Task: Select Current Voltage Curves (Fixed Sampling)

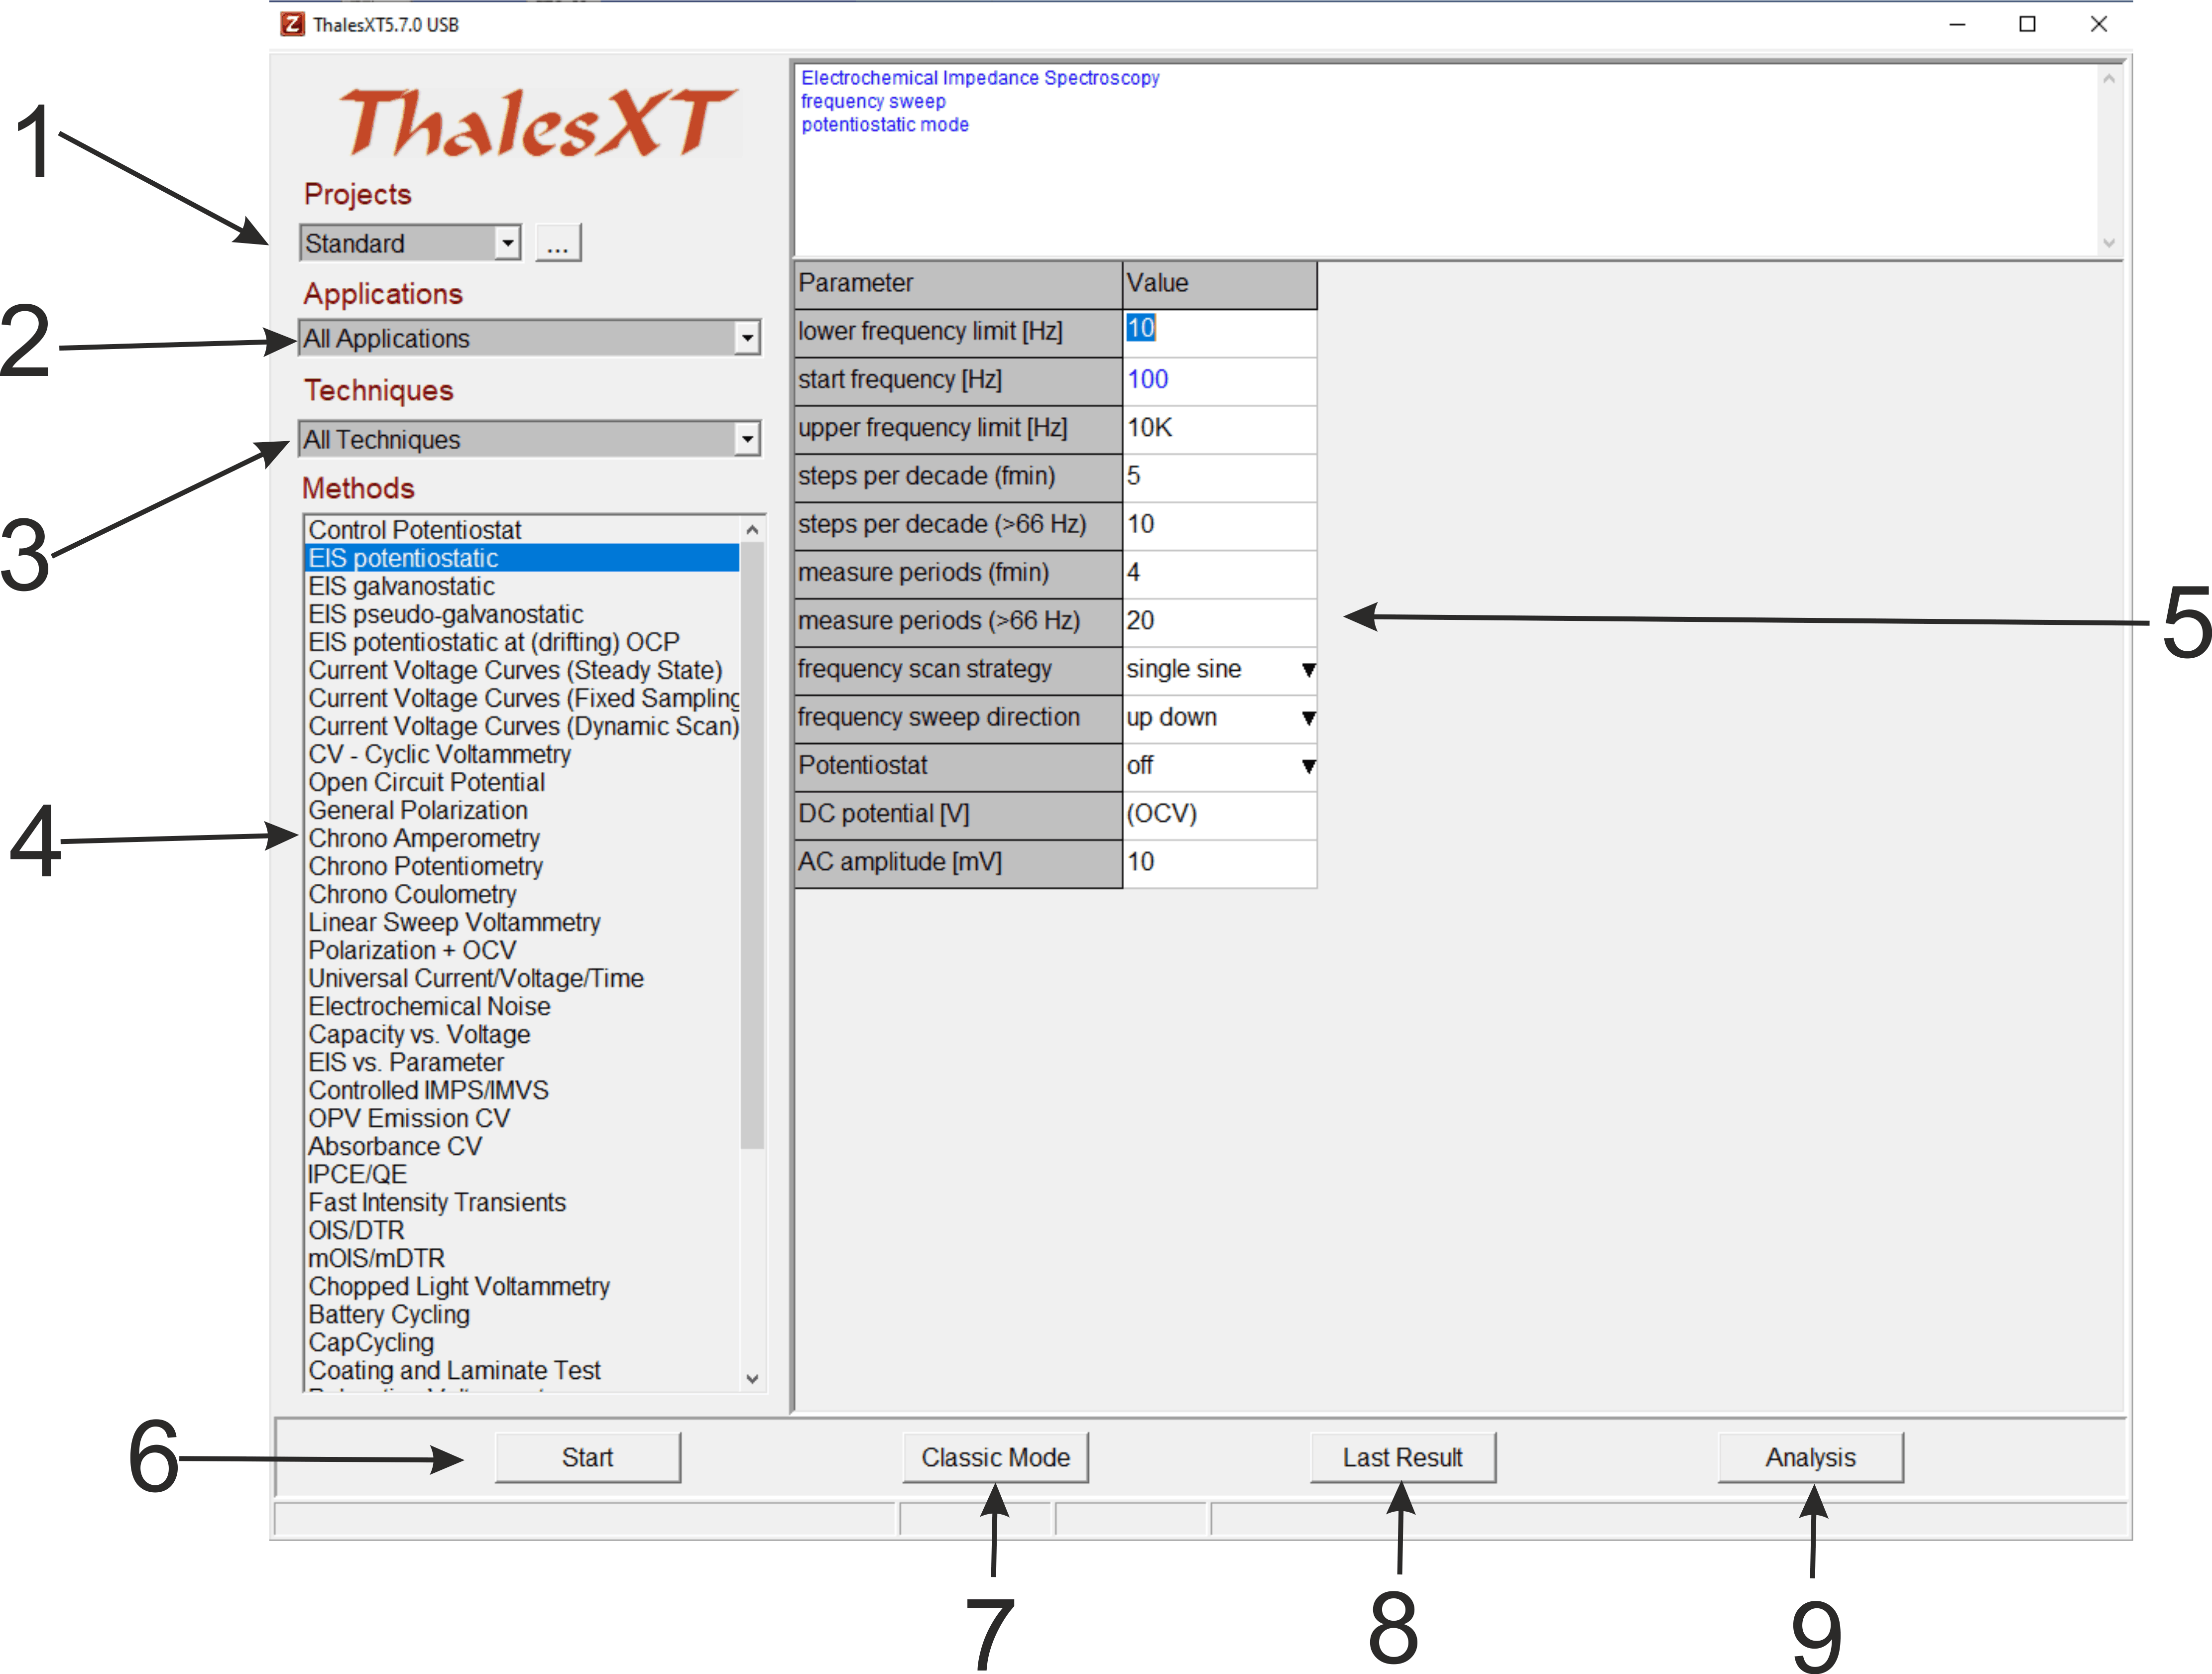Action: [522, 698]
